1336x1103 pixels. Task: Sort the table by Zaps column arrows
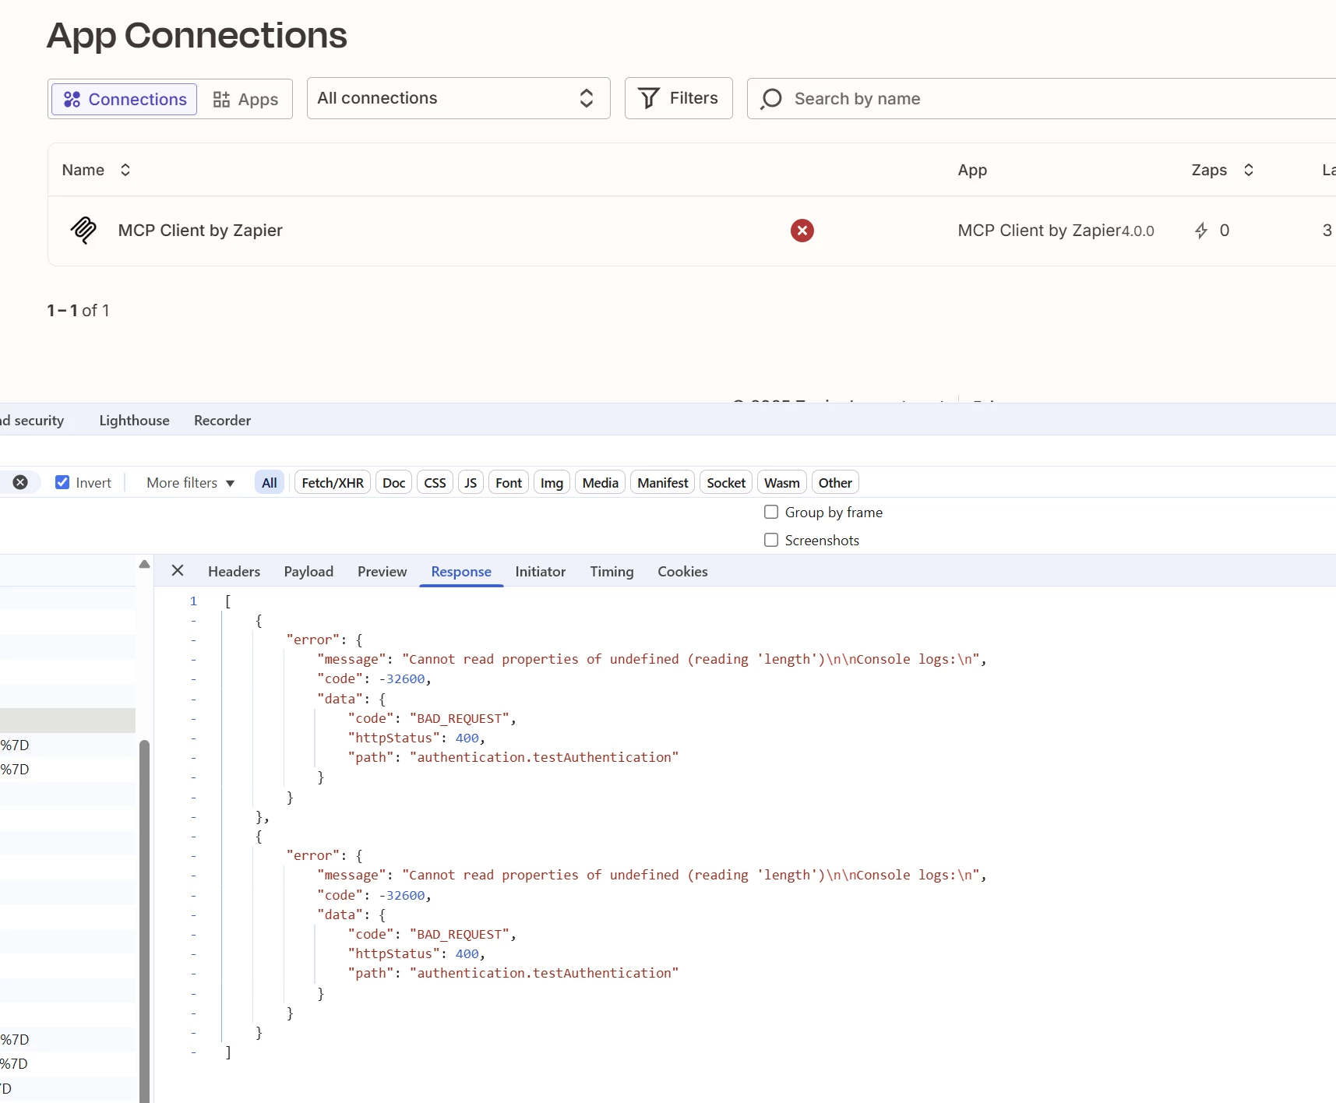tap(1249, 170)
